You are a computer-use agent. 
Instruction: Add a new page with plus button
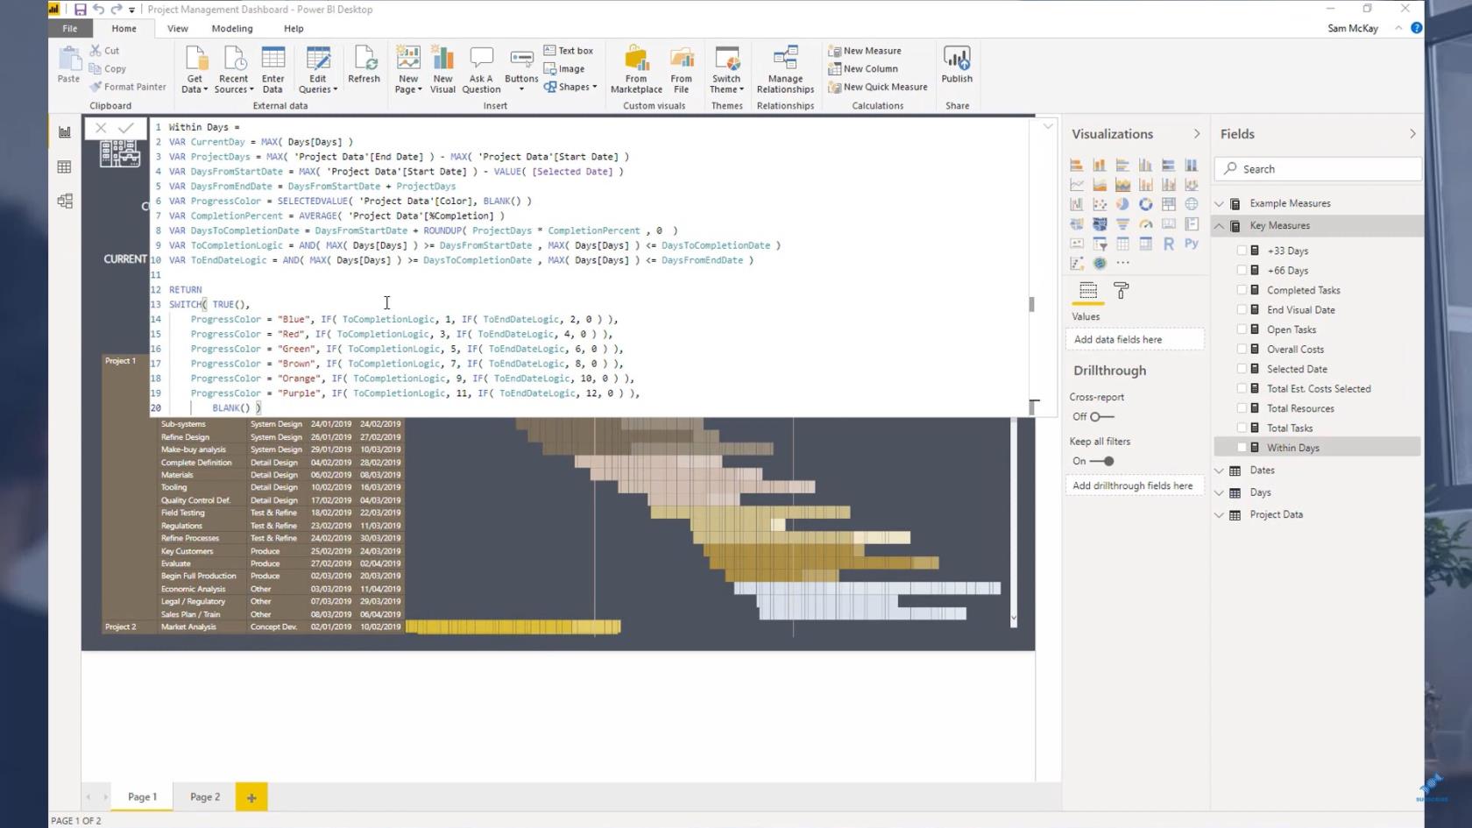point(251,797)
